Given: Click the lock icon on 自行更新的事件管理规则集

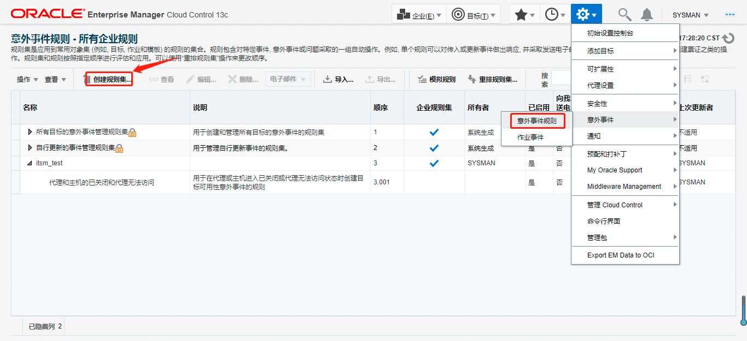Looking at the screenshot, I should (x=119, y=148).
